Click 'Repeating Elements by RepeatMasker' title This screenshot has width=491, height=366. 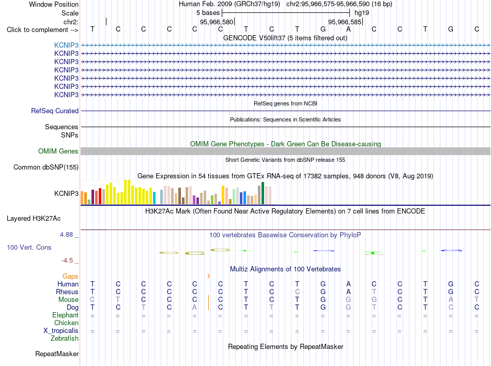pyautogui.click(x=285, y=347)
